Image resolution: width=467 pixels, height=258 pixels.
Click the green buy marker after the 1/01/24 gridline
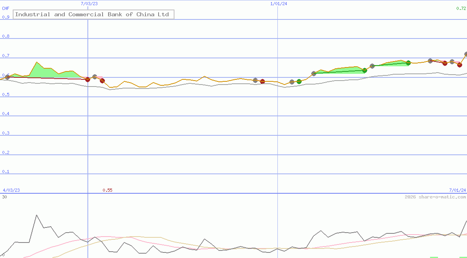[299, 81]
